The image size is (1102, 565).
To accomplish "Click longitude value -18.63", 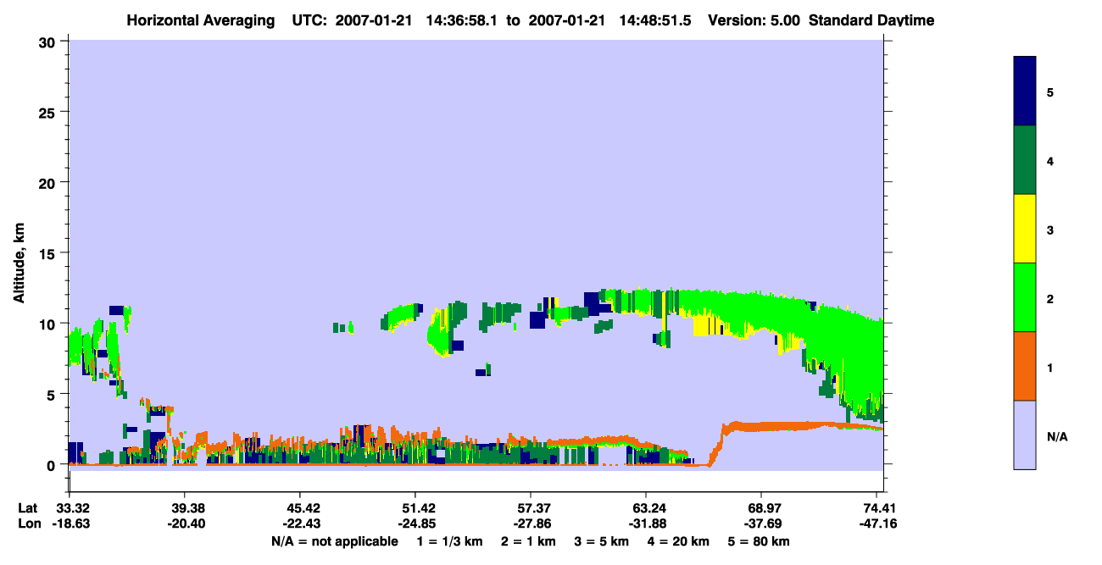I will tap(70, 523).
